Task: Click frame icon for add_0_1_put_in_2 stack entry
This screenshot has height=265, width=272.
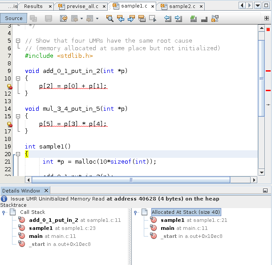Action: click(x=22, y=220)
